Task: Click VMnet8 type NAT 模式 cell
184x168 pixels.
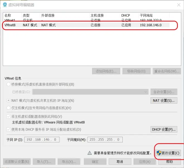Action: coord(30,25)
